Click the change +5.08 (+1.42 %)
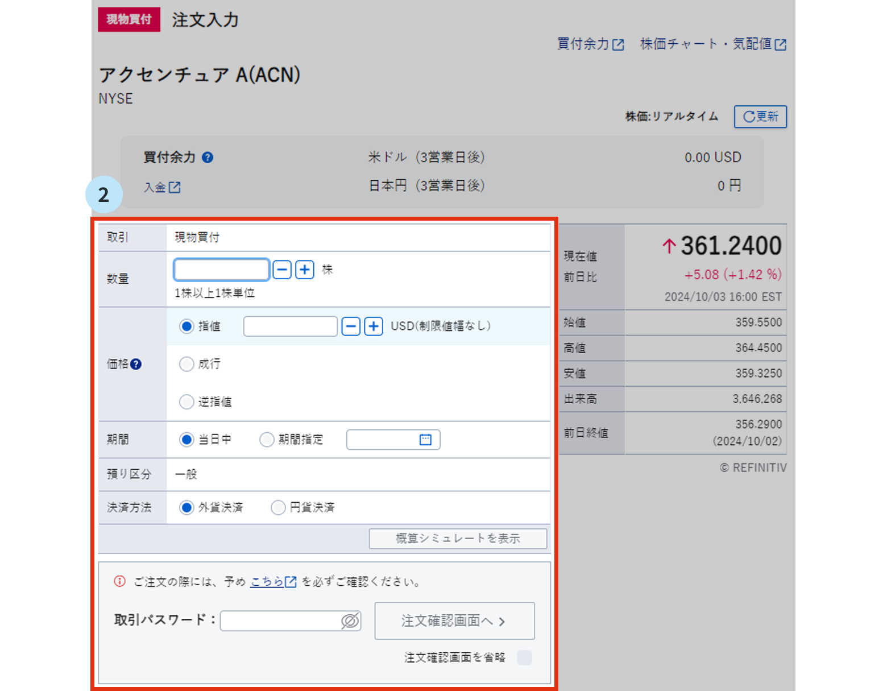887x691 pixels. [x=733, y=275]
